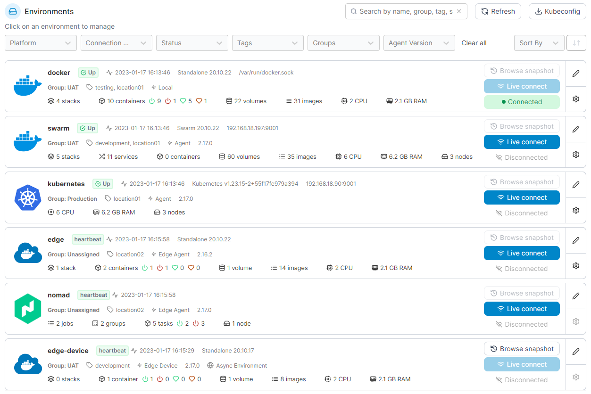Open the Connection type filter dropdown
The image size is (591, 394).
point(117,43)
